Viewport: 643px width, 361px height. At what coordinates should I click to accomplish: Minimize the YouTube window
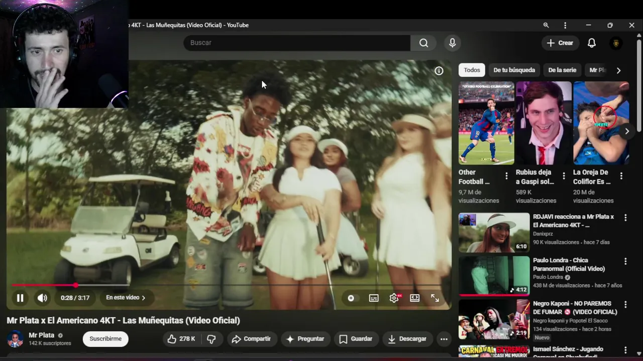point(588,25)
